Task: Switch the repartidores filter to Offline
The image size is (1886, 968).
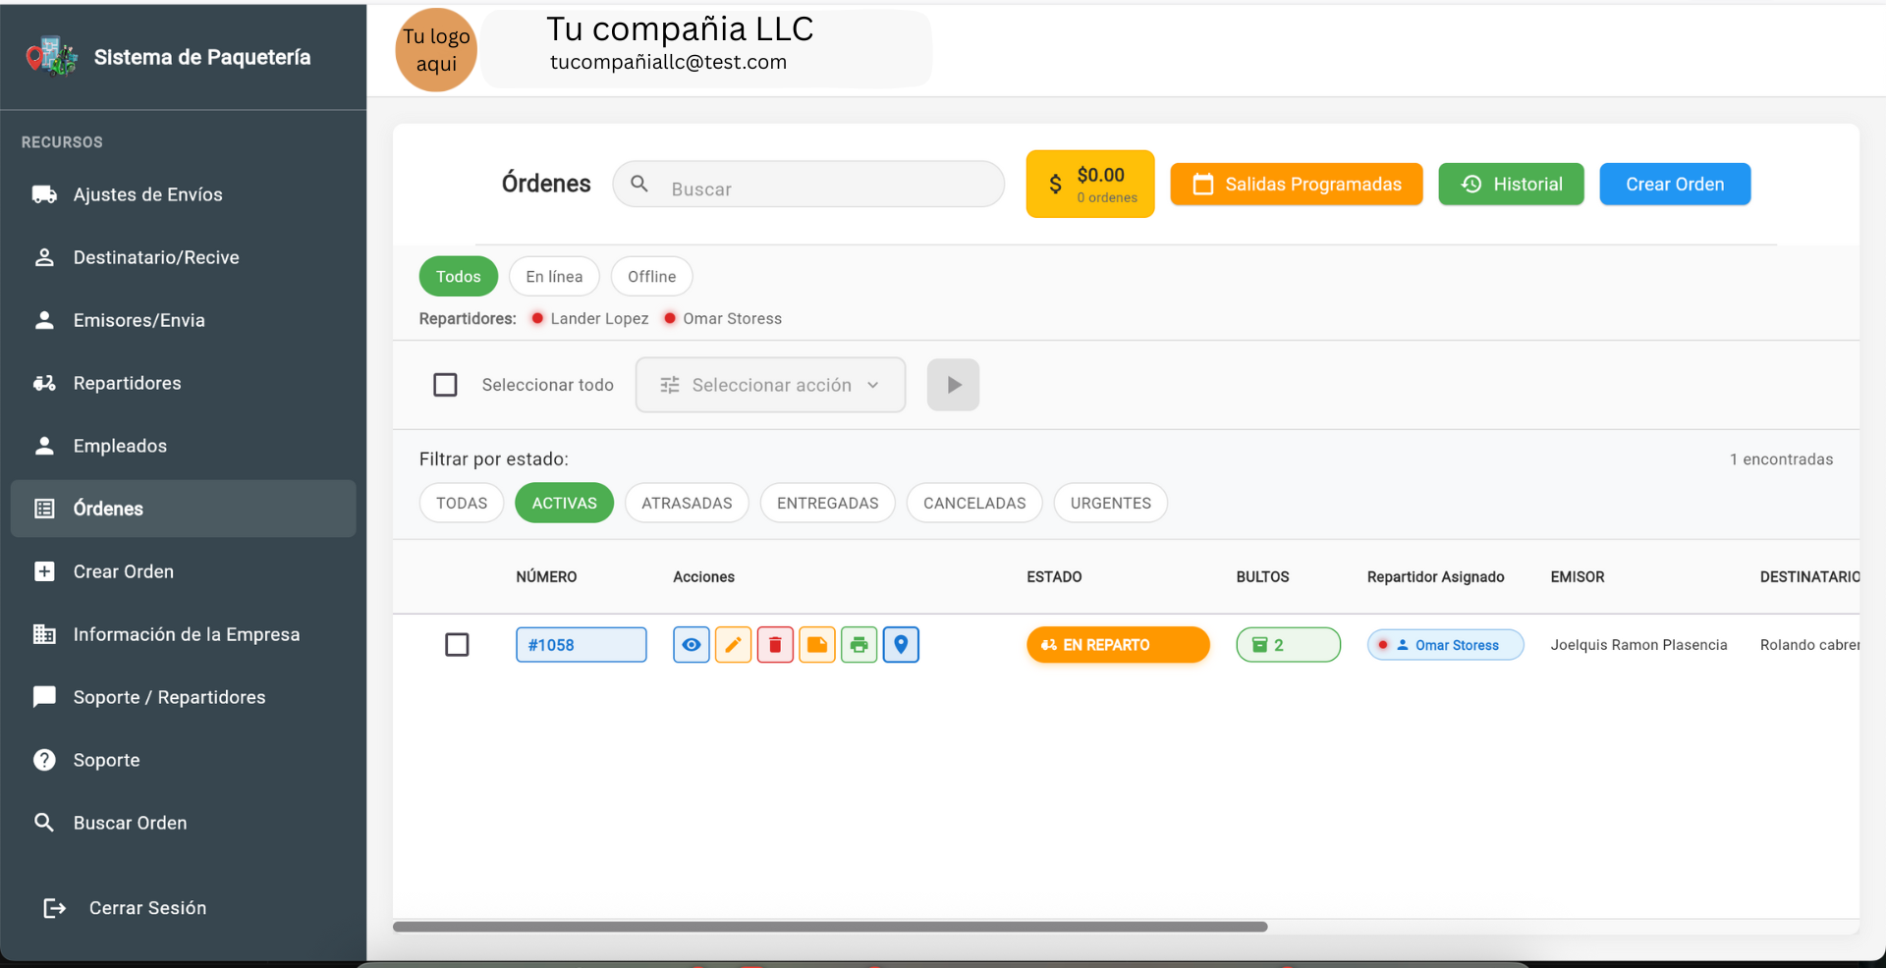Action: point(651,276)
